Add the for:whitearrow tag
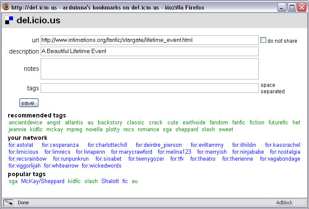Viewport: 309px width, 209px height. [x=61, y=166]
